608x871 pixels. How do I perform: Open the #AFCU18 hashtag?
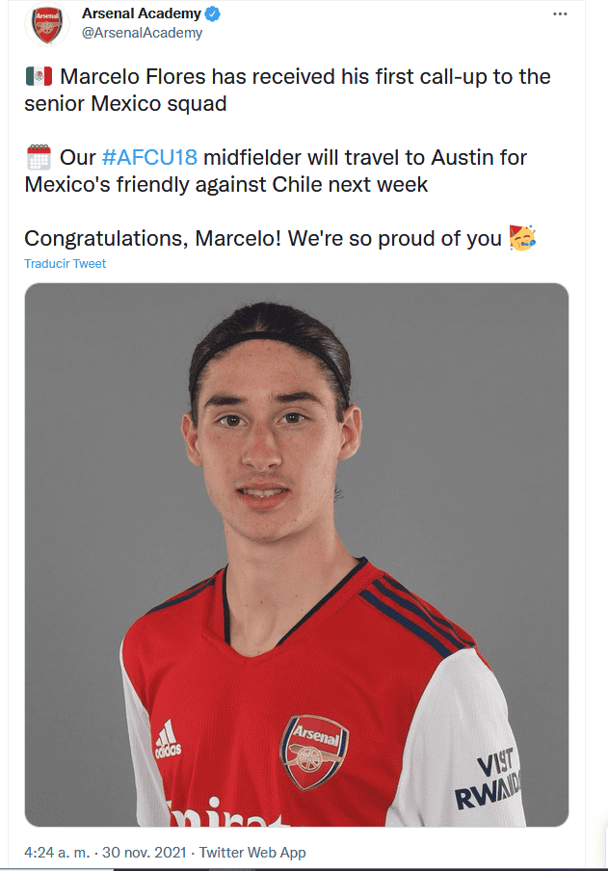[145, 157]
